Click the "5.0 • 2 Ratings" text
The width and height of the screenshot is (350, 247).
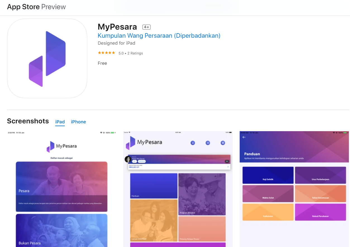coord(131,53)
